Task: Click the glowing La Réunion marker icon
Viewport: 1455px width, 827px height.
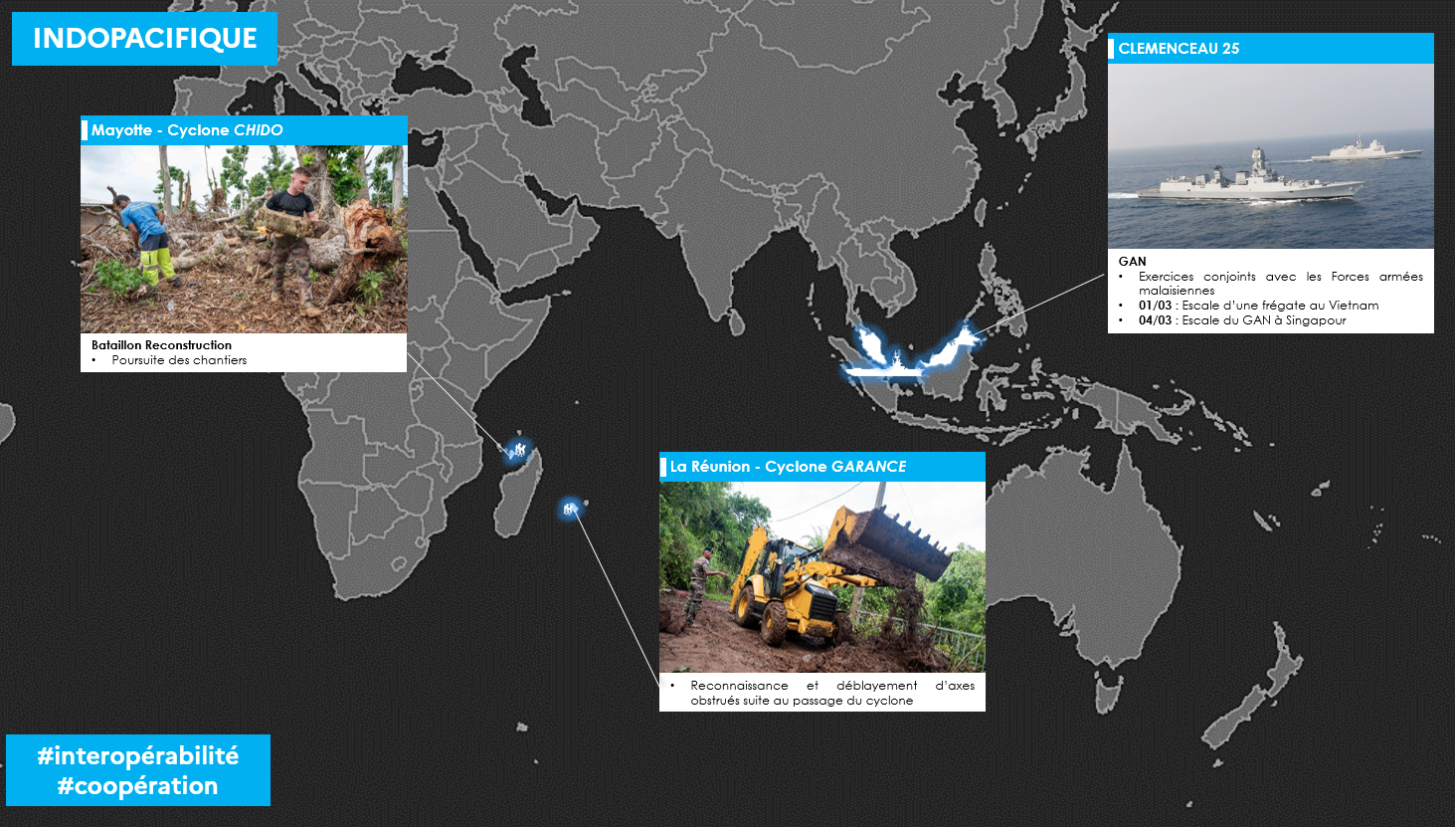Action: [570, 509]
